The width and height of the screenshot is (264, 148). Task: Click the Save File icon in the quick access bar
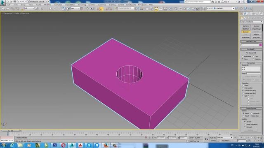click(x=14, y=2)
